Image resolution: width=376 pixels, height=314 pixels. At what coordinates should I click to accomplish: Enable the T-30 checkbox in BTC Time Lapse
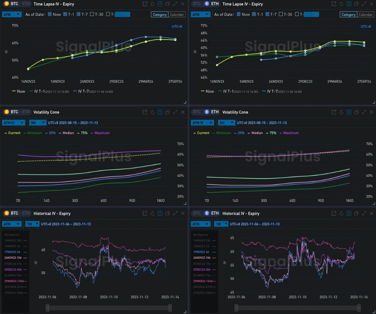[92, 14]
